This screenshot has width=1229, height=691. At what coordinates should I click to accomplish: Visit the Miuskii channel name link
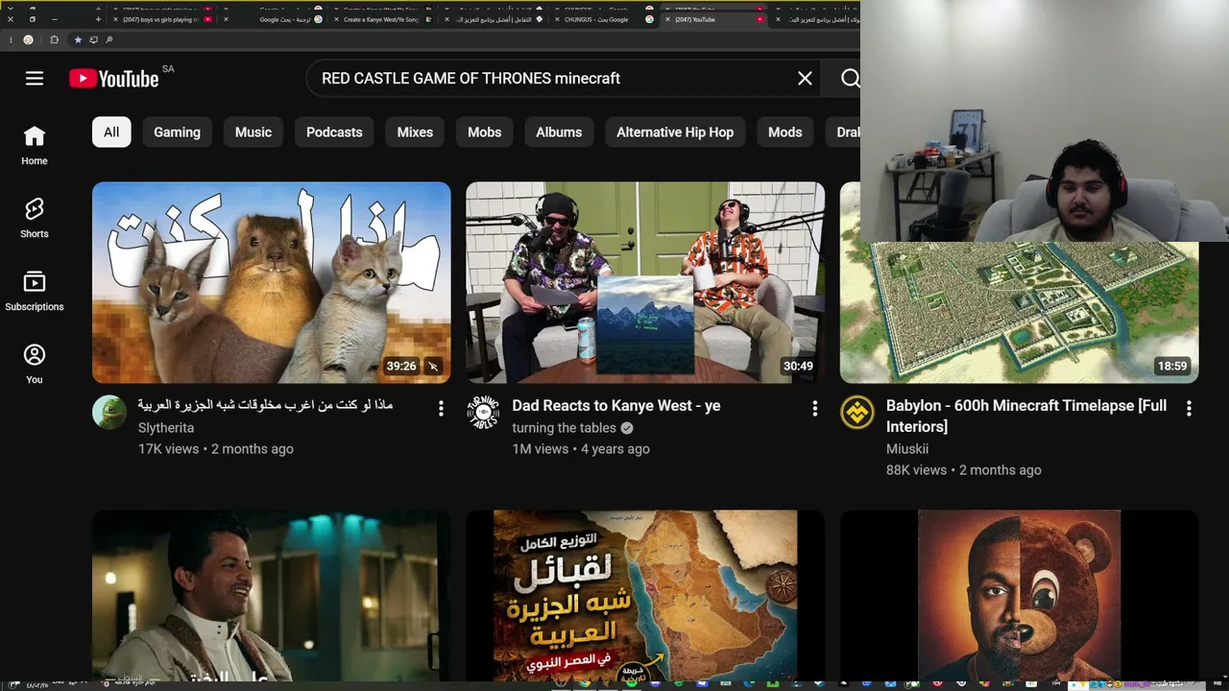pyautogui.click(x=907, y=449)
